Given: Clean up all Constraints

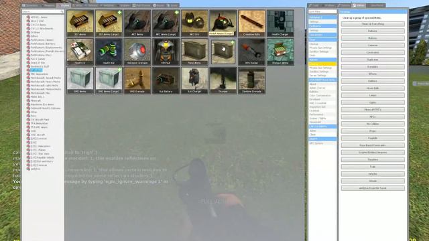Looking at the screenshot, I should point(373,52).
